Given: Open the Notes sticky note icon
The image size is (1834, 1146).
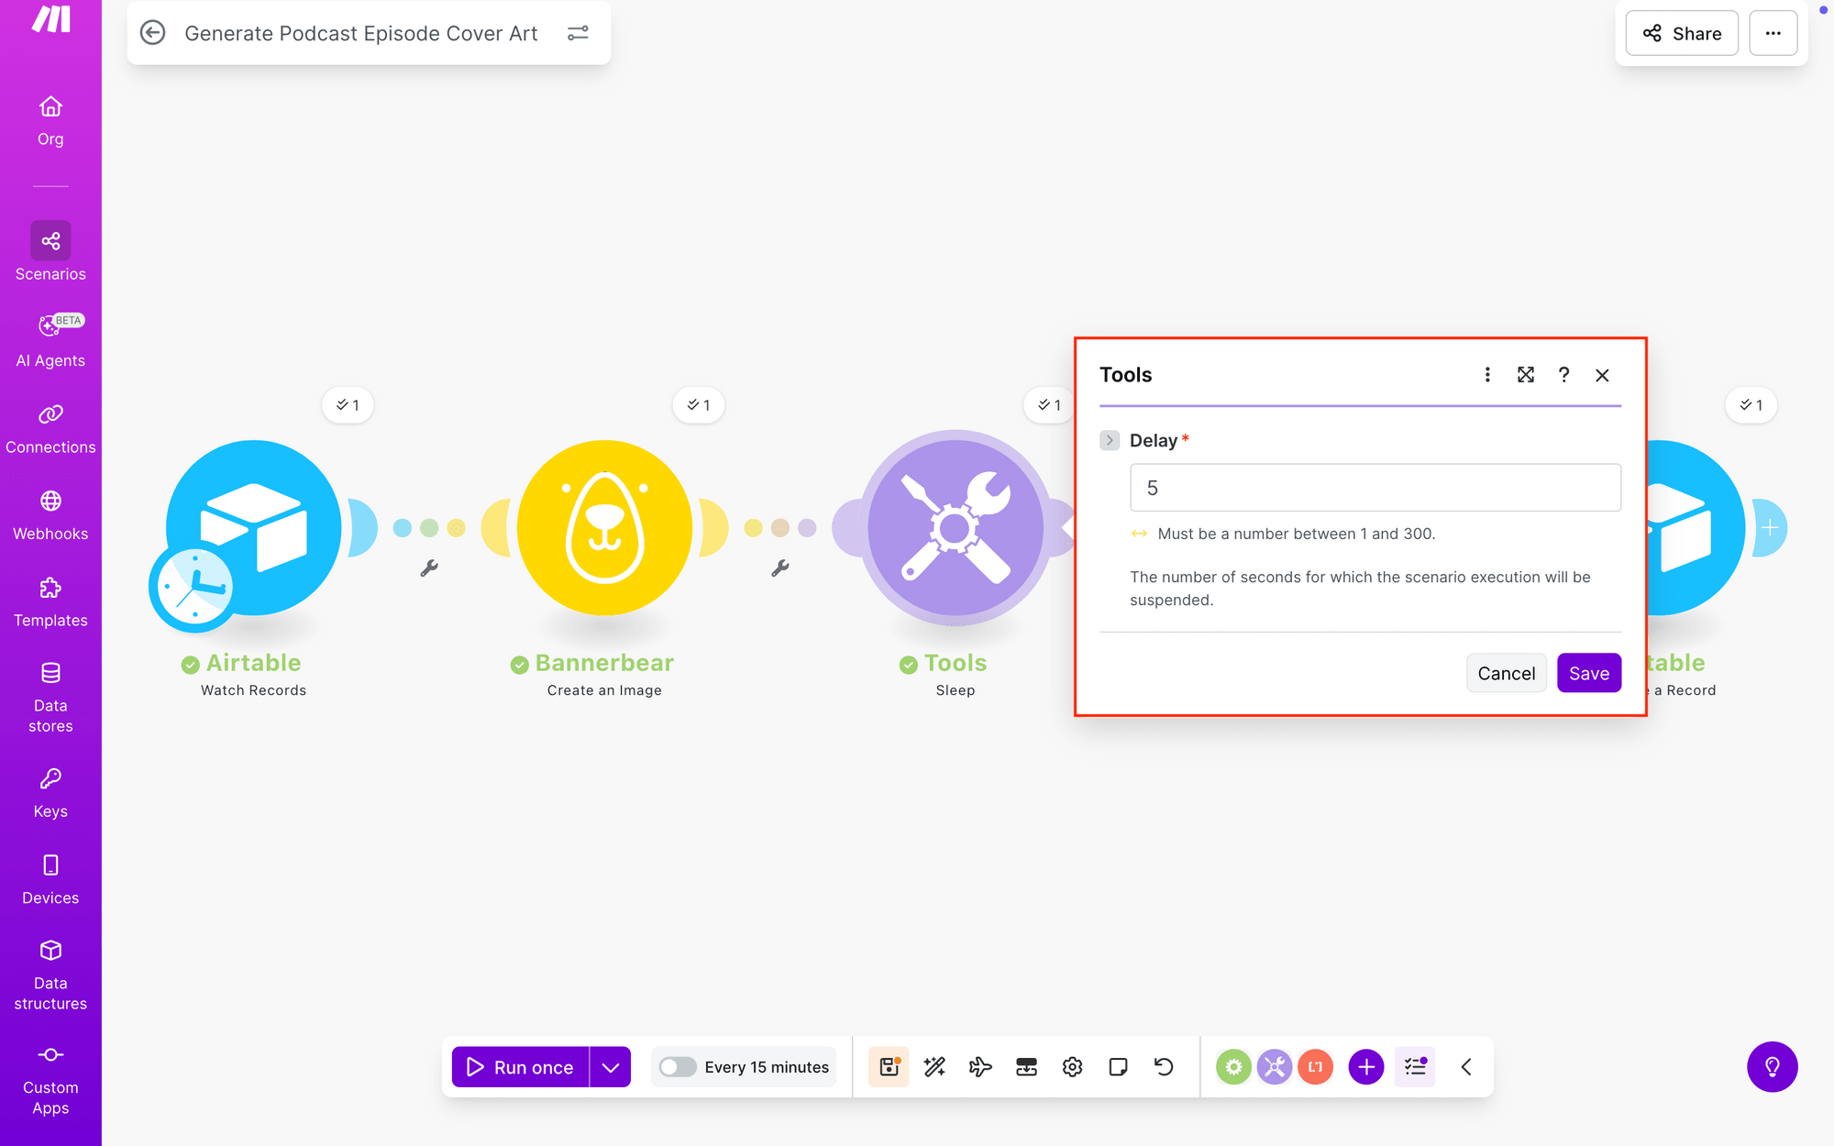Looking at the screenshot, I should (x=1118, y=1066).
